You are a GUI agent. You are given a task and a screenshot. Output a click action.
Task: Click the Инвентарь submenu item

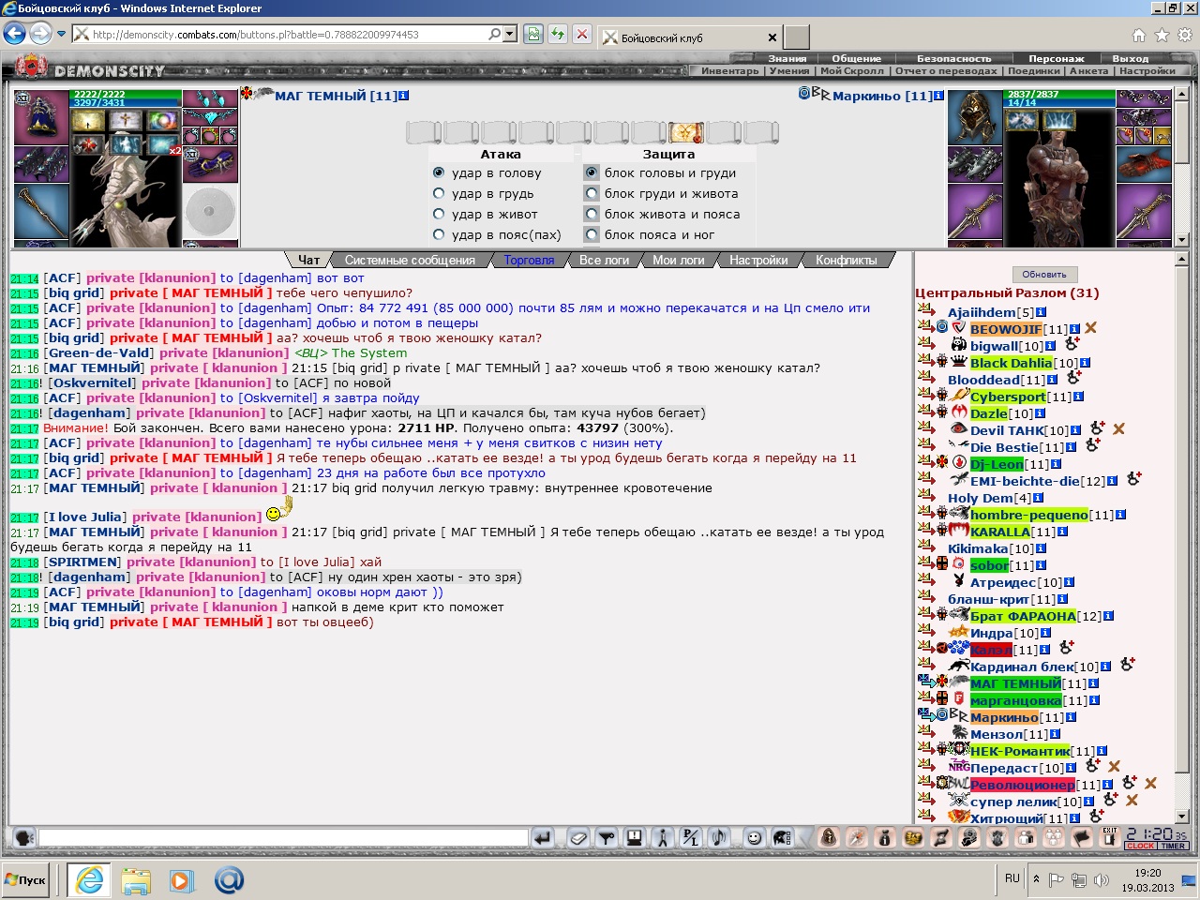click(729, 70)
